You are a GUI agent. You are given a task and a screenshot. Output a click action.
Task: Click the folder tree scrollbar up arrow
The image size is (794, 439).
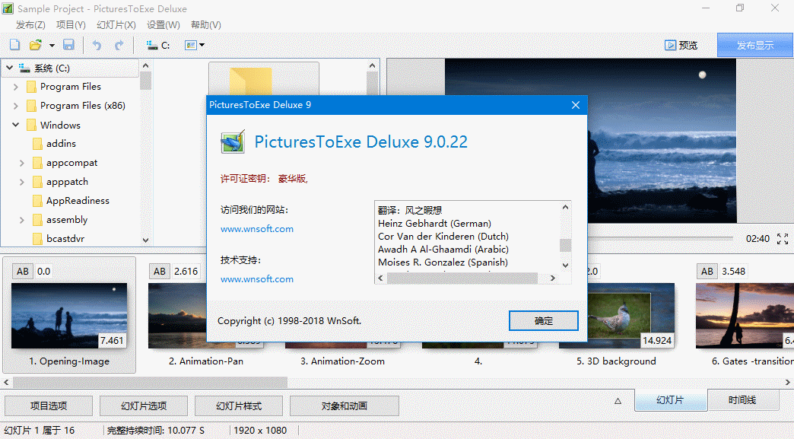(146, 65)
